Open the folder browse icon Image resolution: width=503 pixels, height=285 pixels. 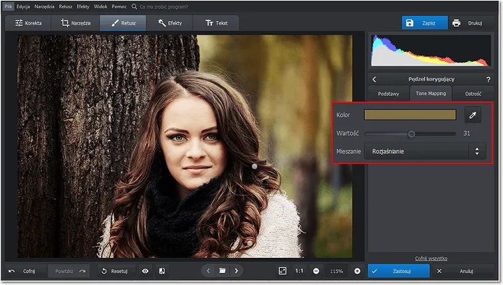click(x=223, y=271)
